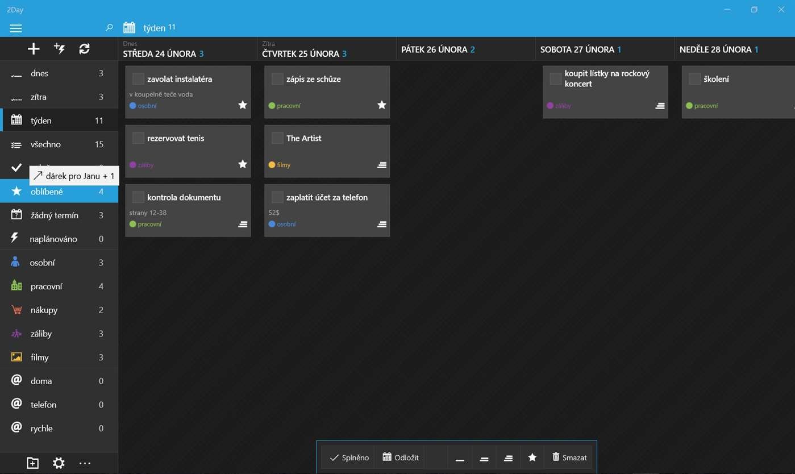Check off The Artist task
Viewport: 795px width, 474px height.
(x=277, y=138)
